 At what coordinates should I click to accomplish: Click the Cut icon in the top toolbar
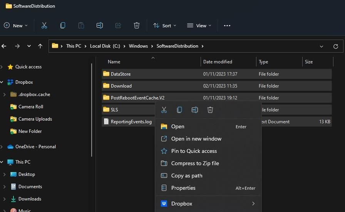[x=44, y=25]
